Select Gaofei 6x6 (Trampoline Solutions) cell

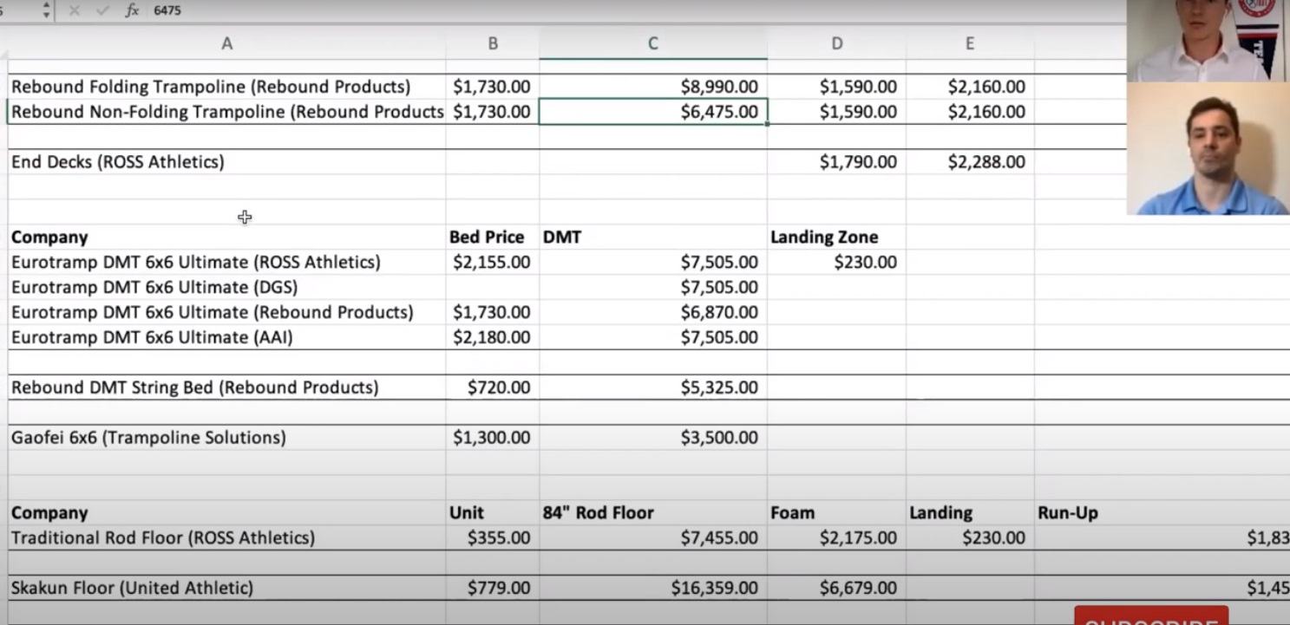pos(227,438)
